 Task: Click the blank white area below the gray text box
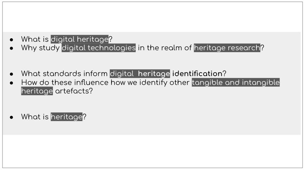pos(152,151)
